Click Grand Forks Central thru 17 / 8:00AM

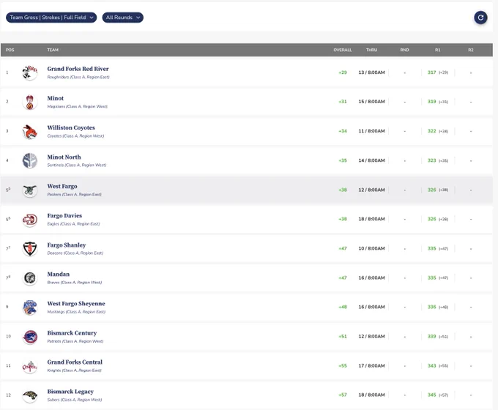point(371,366)
